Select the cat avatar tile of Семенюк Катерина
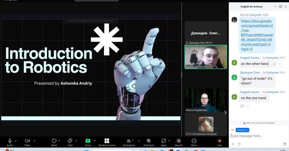This screenshot has width=289, height=151. point(206,124)
